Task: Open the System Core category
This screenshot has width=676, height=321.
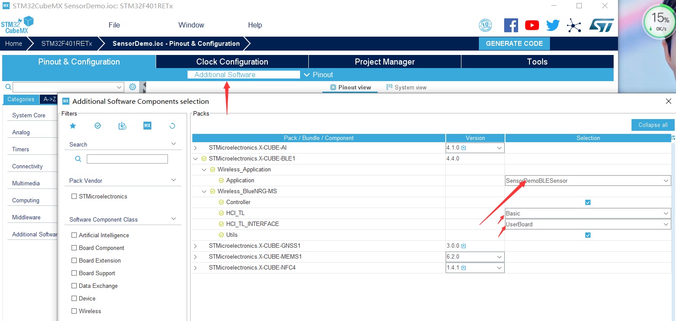Action: [29, 115]
